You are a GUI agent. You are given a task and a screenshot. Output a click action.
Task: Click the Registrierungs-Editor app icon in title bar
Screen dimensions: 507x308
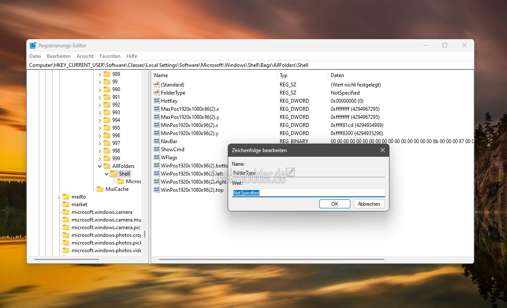(33, 46)
